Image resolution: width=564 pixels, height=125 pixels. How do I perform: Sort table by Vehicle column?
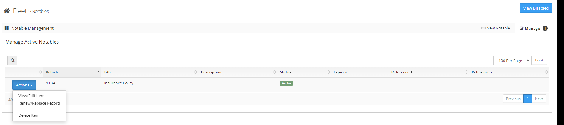(x=72, y=72)
